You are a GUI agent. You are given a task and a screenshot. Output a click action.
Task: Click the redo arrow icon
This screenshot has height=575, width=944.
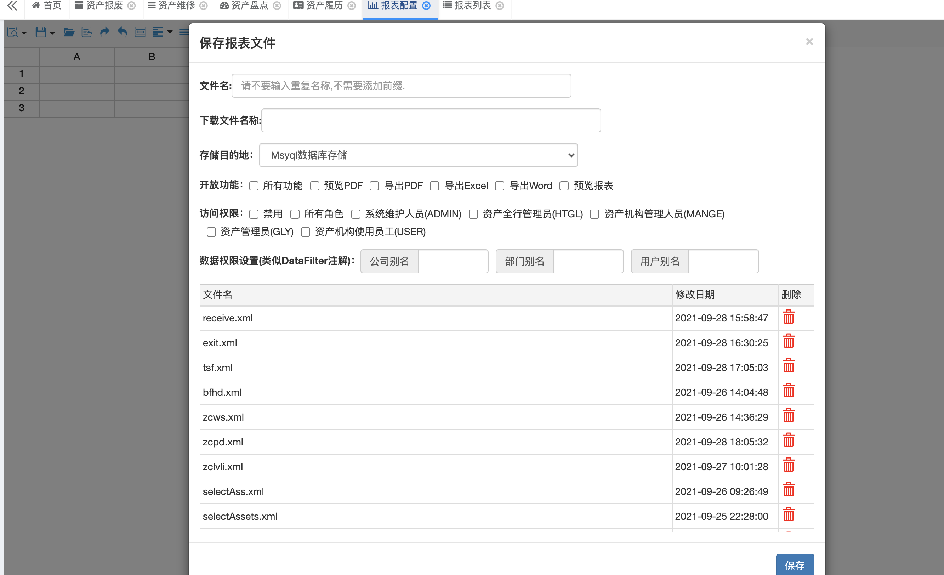tap(104, 32)
